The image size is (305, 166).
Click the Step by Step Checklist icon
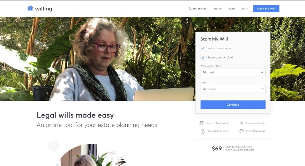tap(201, 123)
